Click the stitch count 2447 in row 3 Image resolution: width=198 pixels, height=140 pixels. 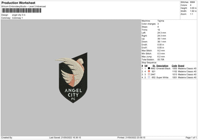(153, 74)
